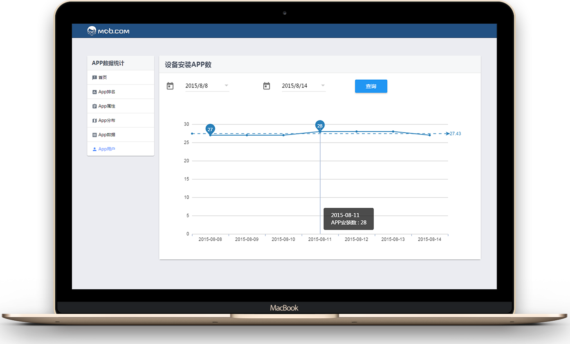Click x-axis label 2015-08-08
The height and width of the screenshot is (344, 570).
coord(210,239)
